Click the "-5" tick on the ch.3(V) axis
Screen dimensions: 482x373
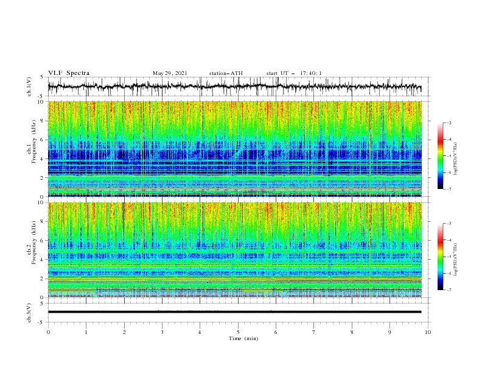[x=41, y=322]
